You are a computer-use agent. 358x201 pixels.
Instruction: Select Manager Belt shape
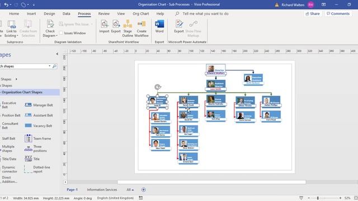coord(39,105)
